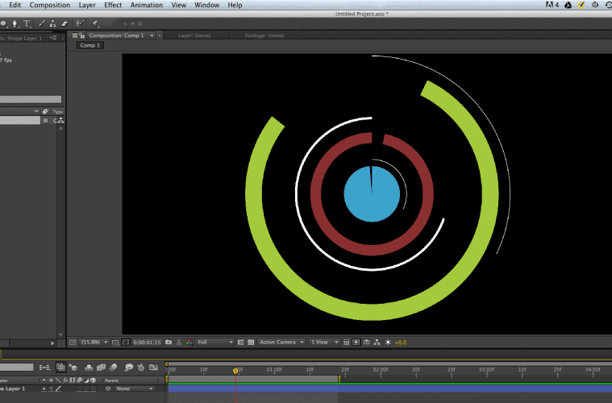612x403 pixels.
Task: Click the snapshot camera icon below the viewer
Action: pos(169,343)
